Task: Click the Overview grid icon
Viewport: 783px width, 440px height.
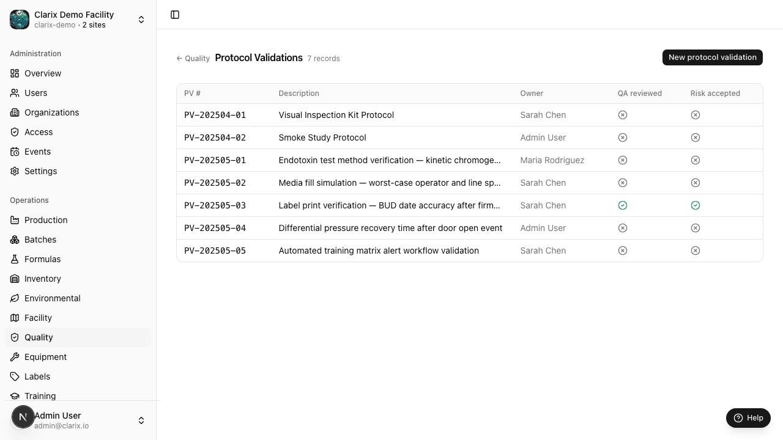Action: coord(15,73)
